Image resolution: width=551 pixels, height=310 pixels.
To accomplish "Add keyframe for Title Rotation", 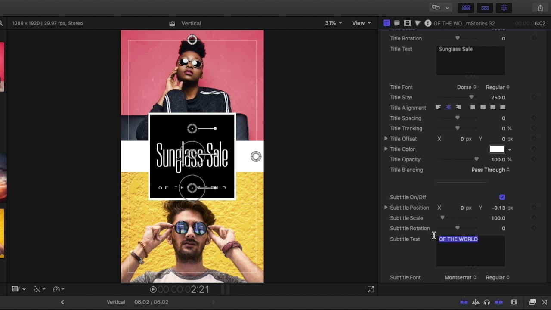I will point(534,38).
